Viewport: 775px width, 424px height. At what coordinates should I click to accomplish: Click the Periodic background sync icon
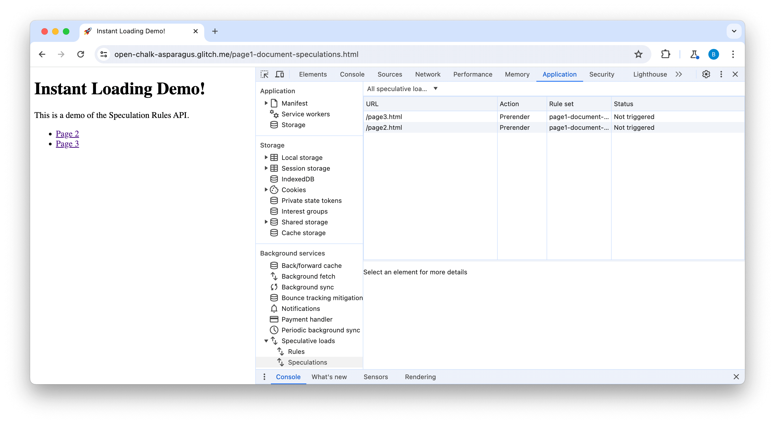(275, 330)
